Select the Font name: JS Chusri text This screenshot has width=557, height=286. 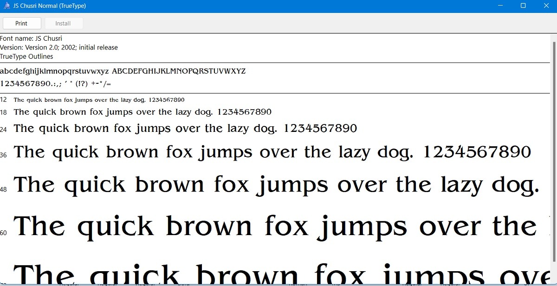coord(31,38)
